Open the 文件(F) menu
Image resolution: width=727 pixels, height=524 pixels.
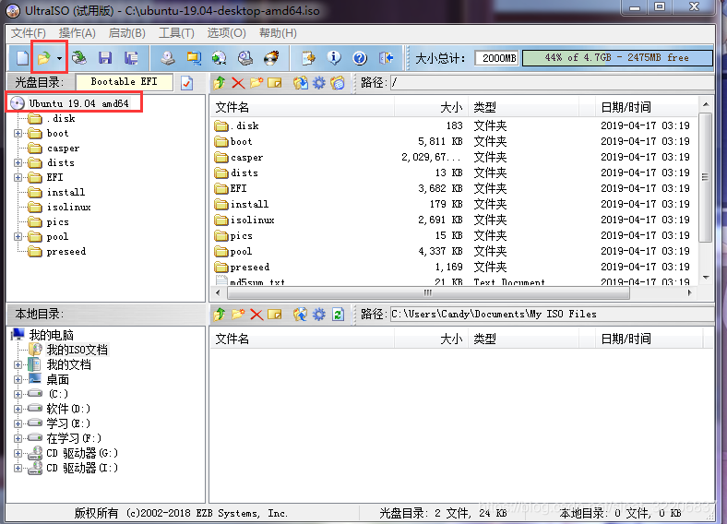coord(29,33)
